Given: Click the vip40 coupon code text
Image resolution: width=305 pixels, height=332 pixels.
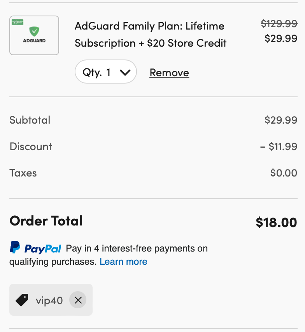Looking at the screenshot, I should [49, 301].
